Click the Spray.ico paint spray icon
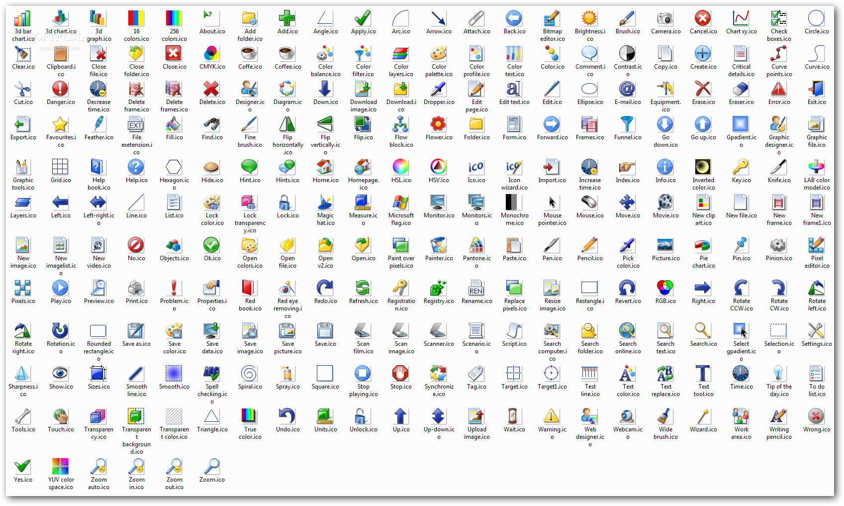 point(287,374)
